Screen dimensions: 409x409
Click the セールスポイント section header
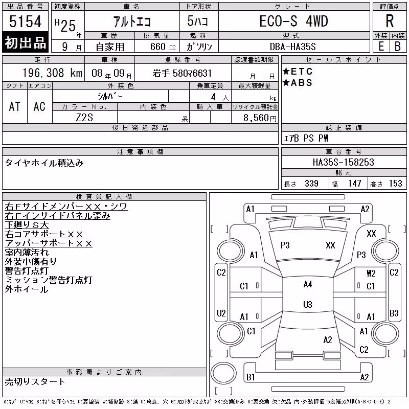click(x=344, y=60)
